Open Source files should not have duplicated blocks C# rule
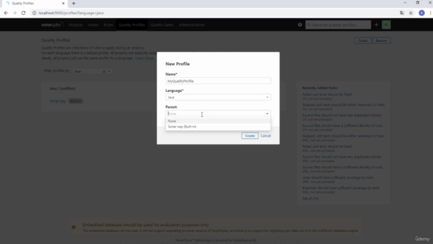 (x=342, y=115)
